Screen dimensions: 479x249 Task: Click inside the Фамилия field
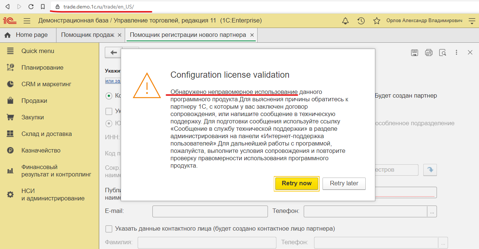(x=207, y=242)
